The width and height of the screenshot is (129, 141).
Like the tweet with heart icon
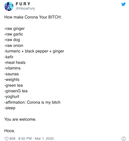(x=7, y=138)
